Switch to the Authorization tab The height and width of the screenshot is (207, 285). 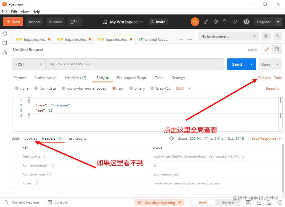[x=45, y=78]
